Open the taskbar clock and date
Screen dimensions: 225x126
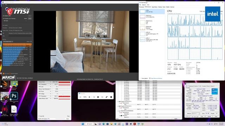pyautogui.click(x=221, y=124)
